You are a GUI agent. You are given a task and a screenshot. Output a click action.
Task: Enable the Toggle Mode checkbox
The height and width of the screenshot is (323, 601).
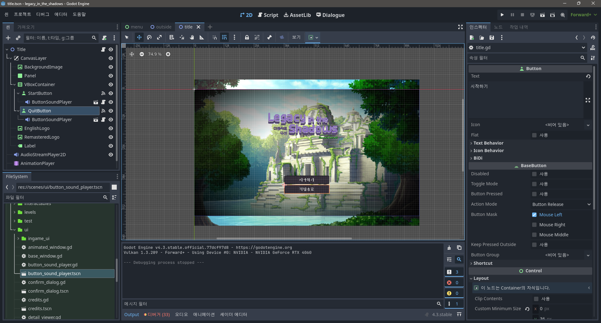[x=534, y=184]
